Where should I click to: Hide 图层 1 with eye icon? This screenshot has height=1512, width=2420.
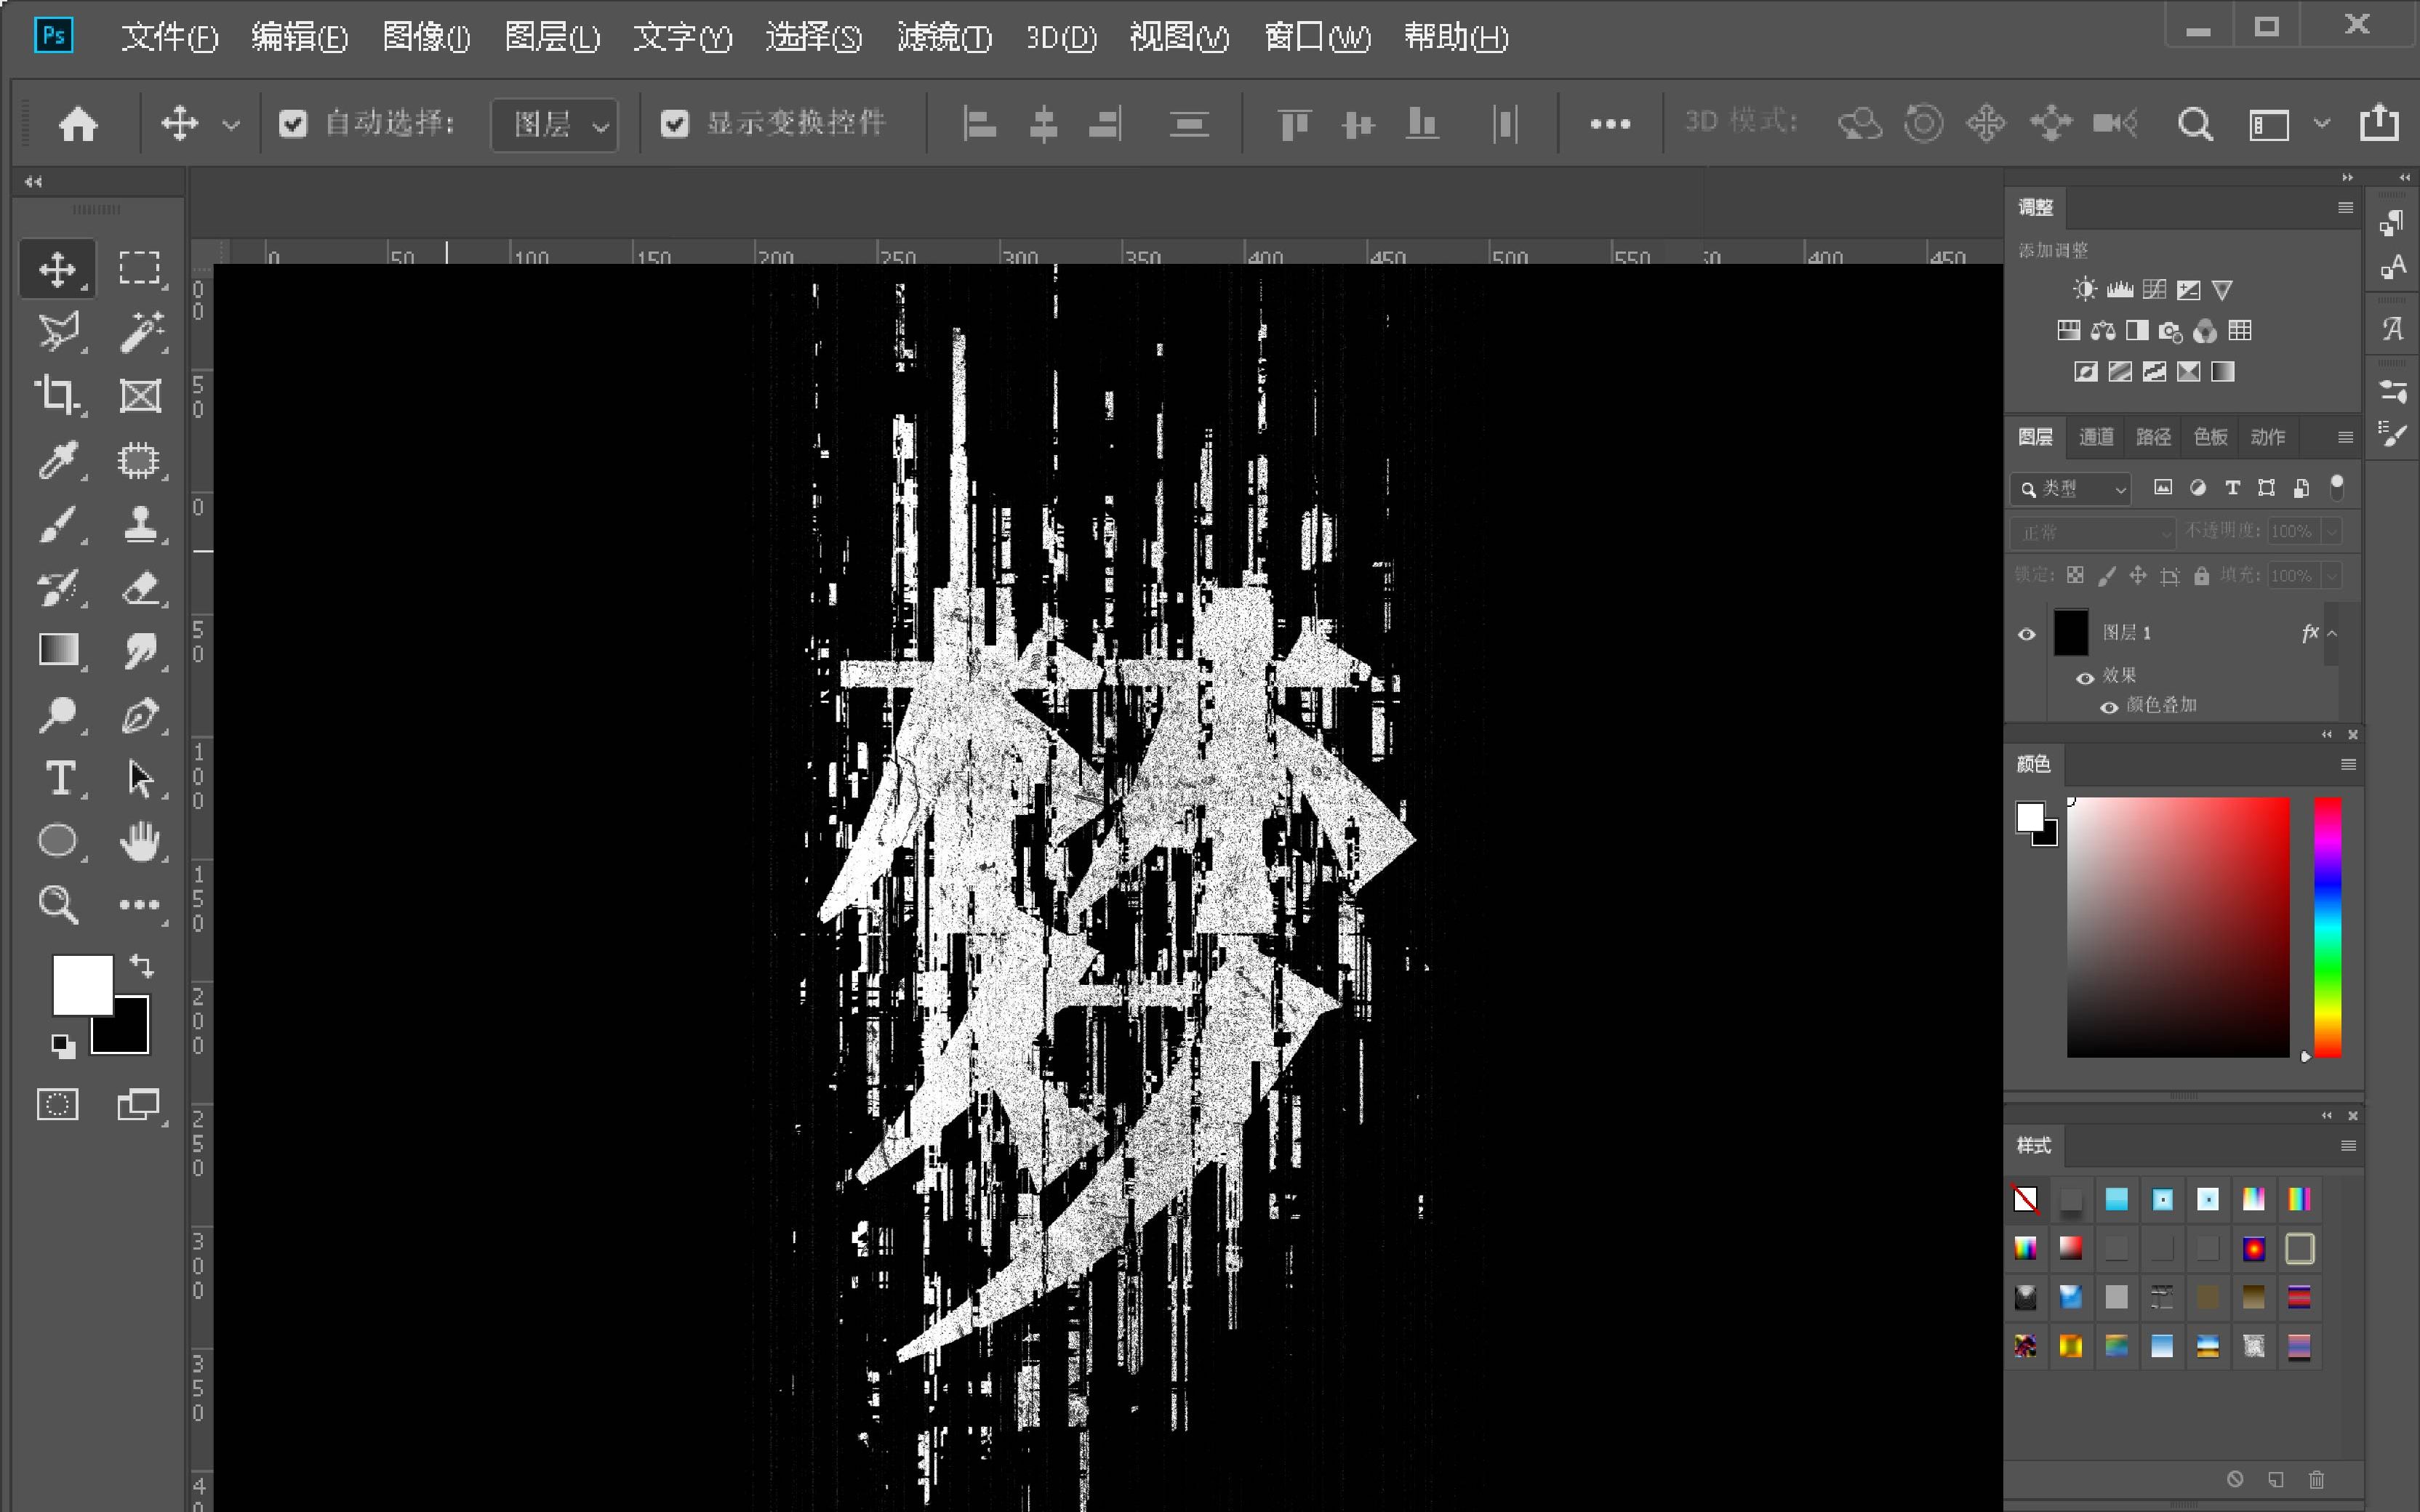pyautogui.click(x=2027, y=634)
